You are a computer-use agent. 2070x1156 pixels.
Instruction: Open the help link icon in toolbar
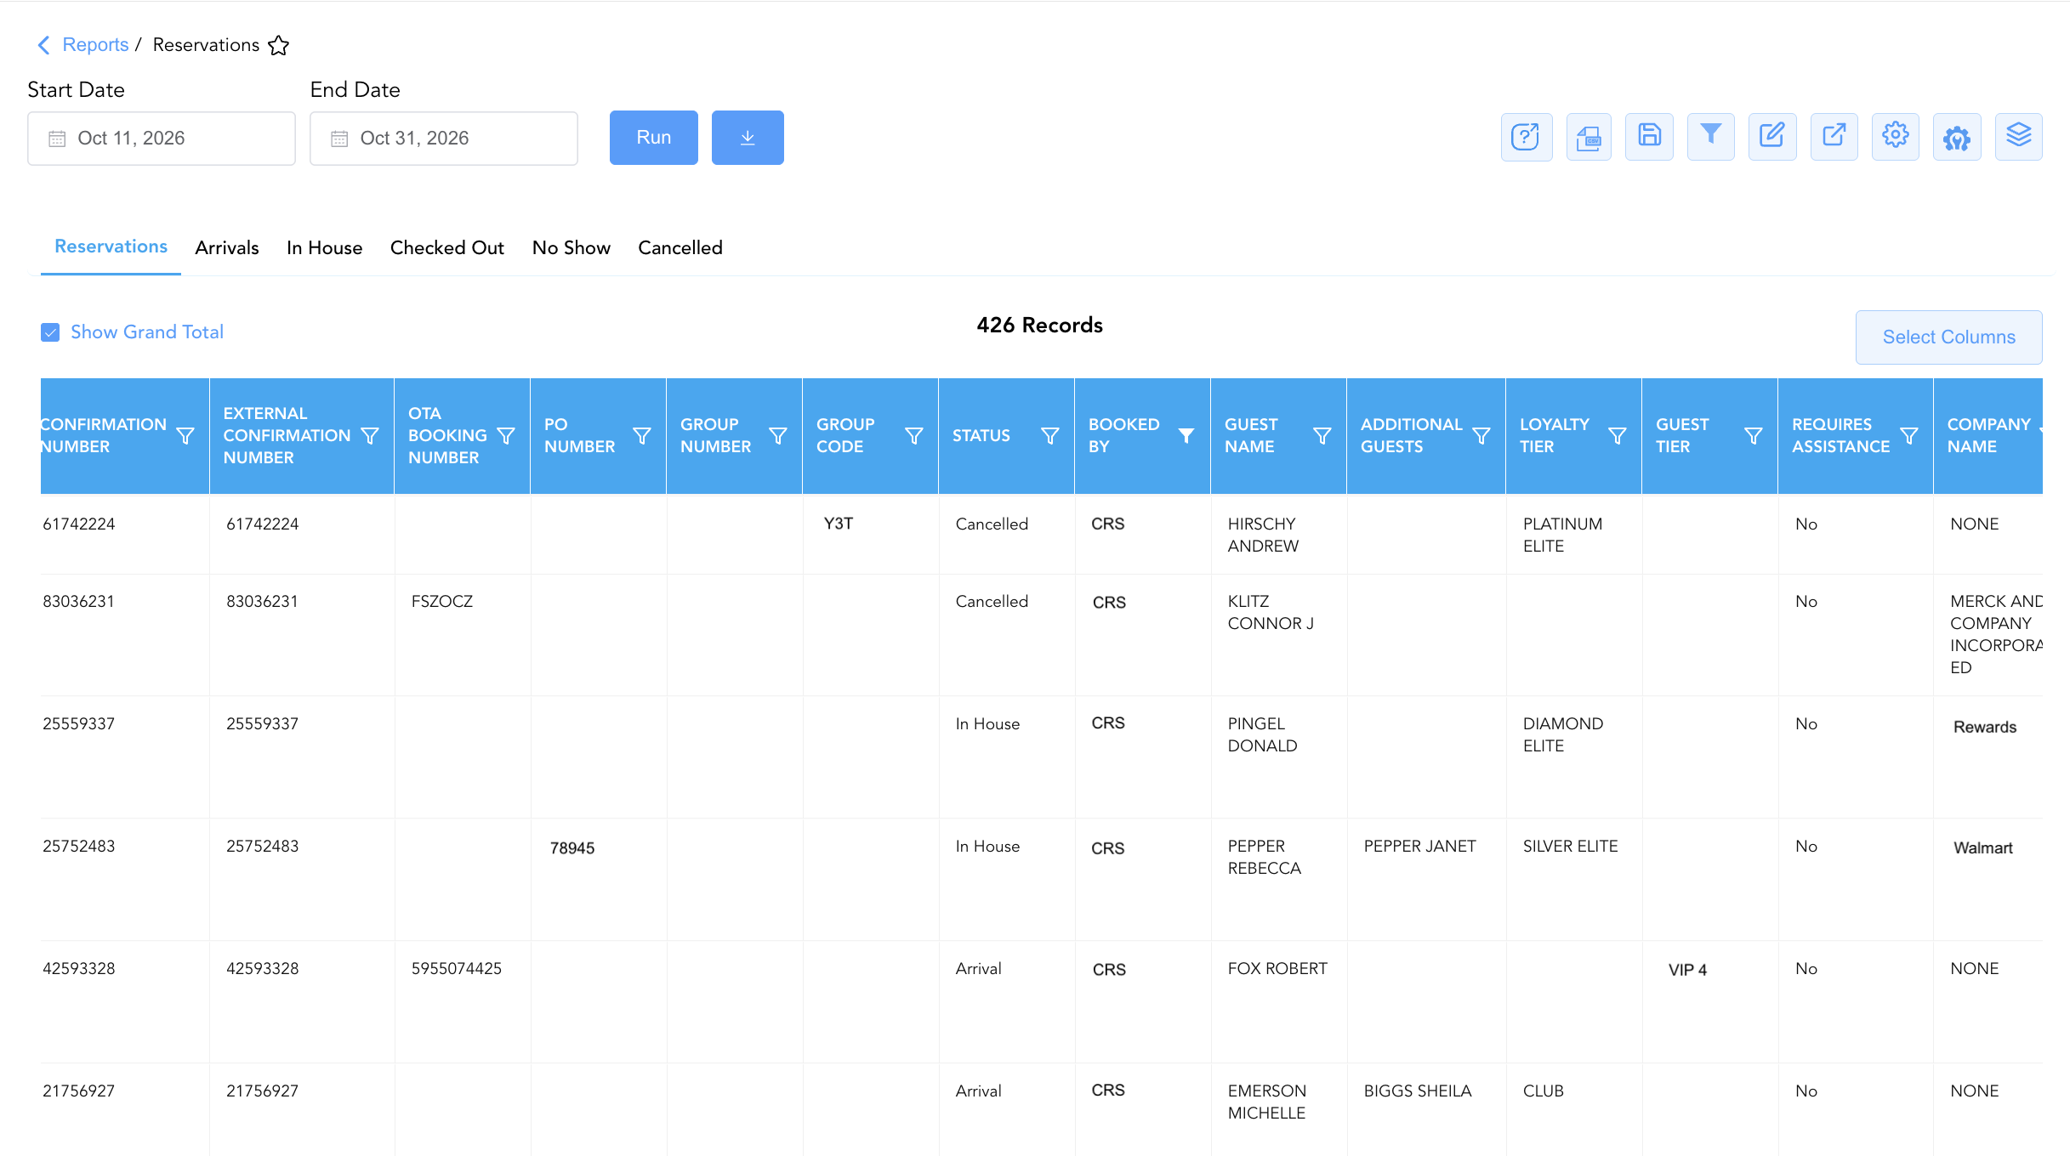pos(1527,137)
